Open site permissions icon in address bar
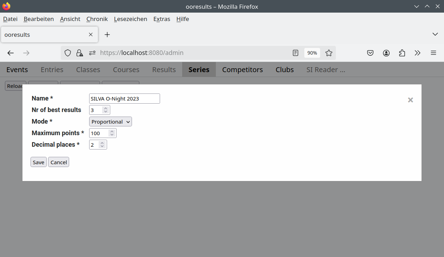The image size is (444, 257). click(92, 53)
